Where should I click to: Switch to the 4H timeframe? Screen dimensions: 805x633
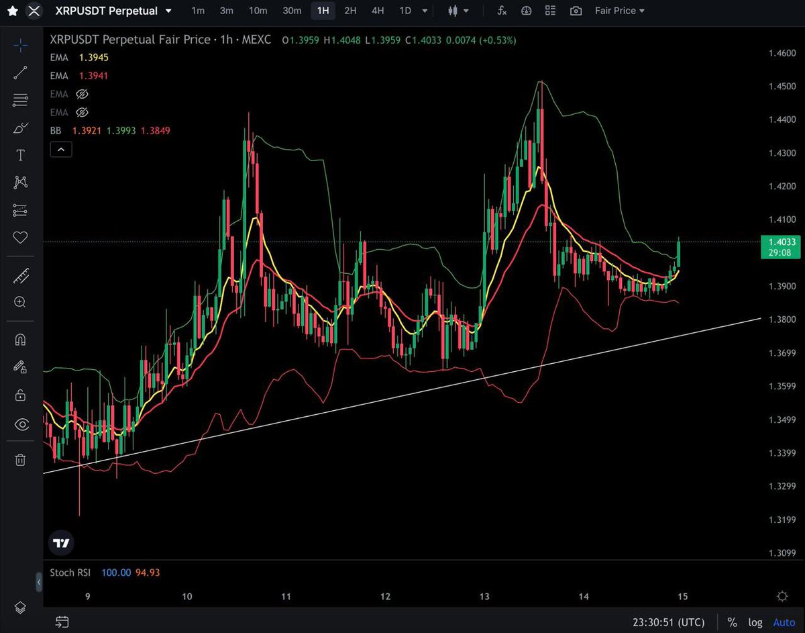point(378,11)
